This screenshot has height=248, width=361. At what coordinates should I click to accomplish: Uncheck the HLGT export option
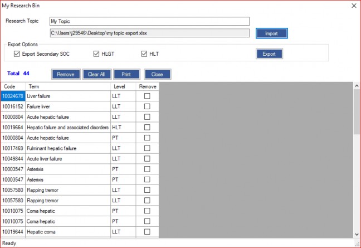pos(97,54)
